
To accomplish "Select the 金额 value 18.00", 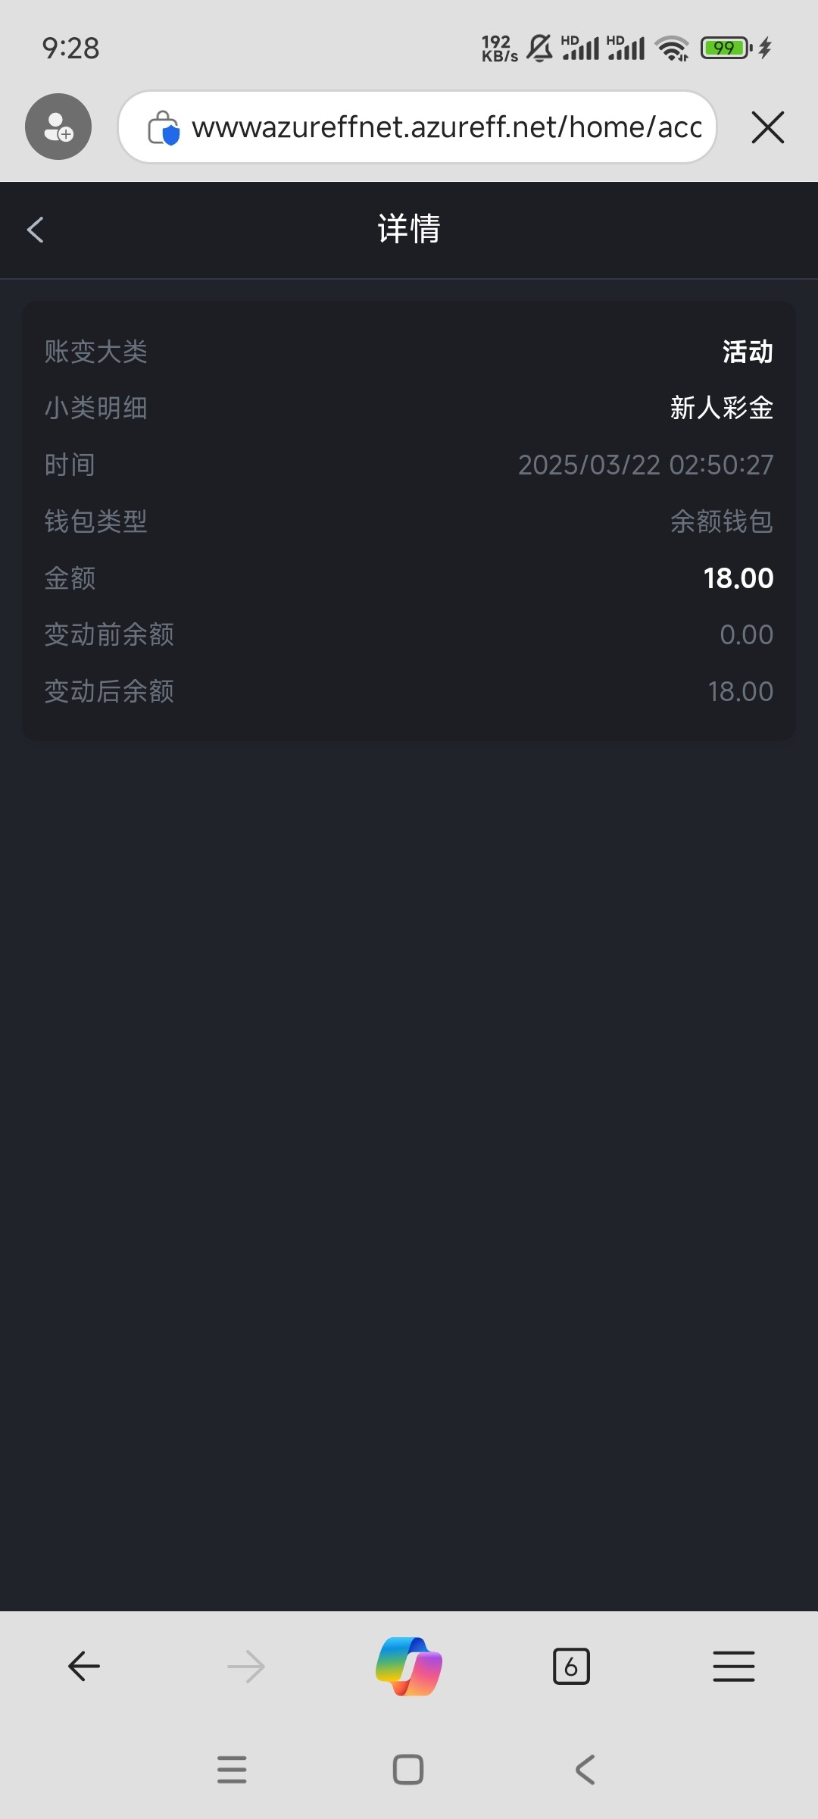I will coord(738,578).
